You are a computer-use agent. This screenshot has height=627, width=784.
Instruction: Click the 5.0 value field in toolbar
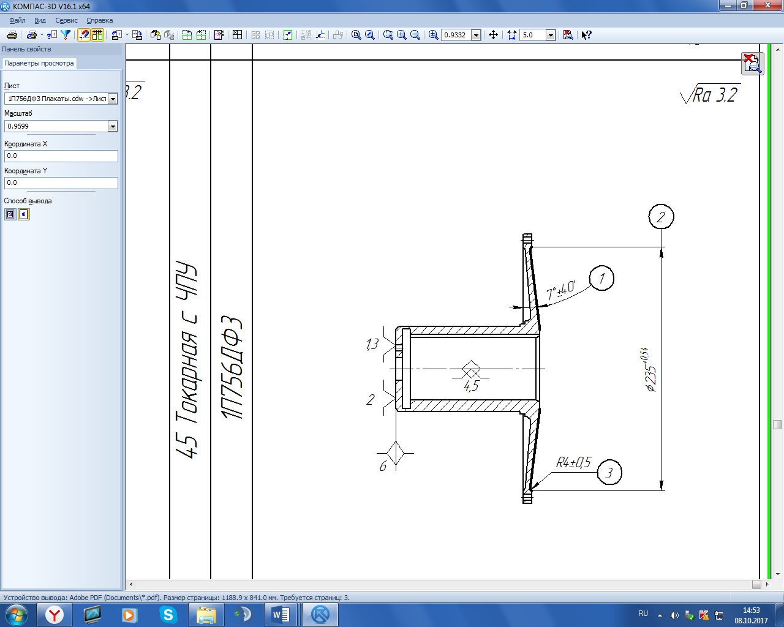pyautogui.click(x=533, y=35)
